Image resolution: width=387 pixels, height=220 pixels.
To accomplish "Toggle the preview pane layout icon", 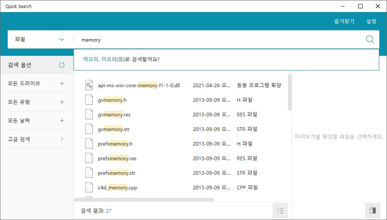I will click(373, 211).
